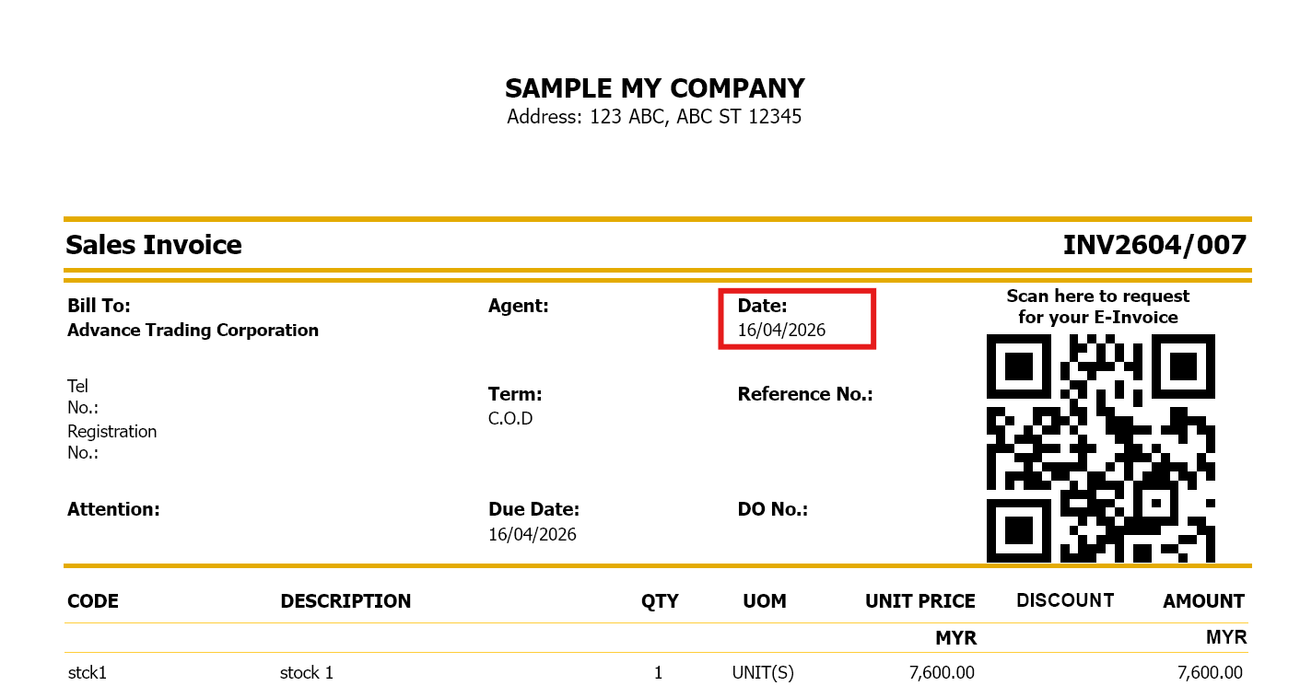The height and width of the screenshot is (686, 1300).
Task: Click 7,600.00 in the AMOUNT column
Action: pyautogui.click(x=1210, y=673)
